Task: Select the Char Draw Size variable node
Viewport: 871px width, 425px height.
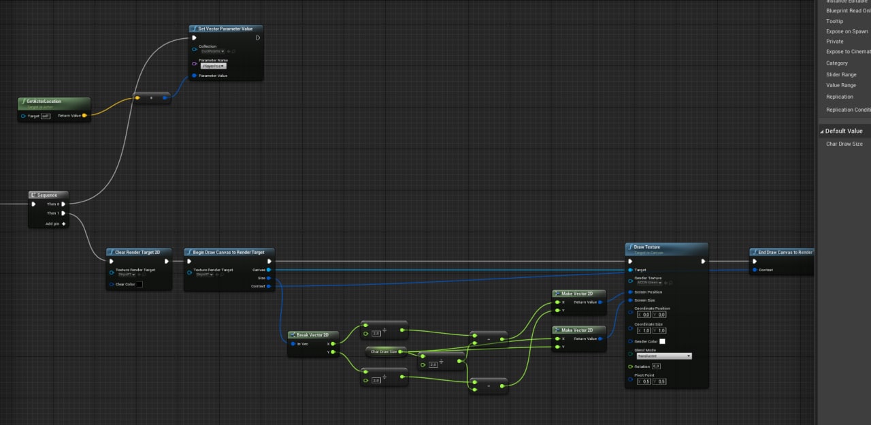Action: click(386, 351)
